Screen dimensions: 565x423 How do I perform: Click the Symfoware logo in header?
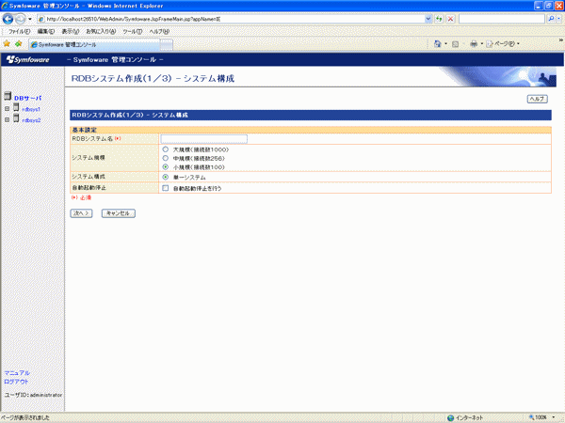click(x=27, y=60)
